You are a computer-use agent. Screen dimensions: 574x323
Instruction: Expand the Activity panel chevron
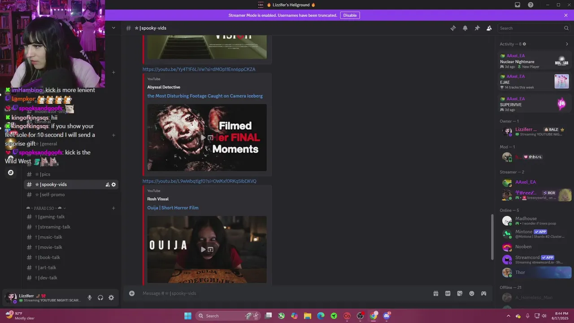click(x=567, y=44)
